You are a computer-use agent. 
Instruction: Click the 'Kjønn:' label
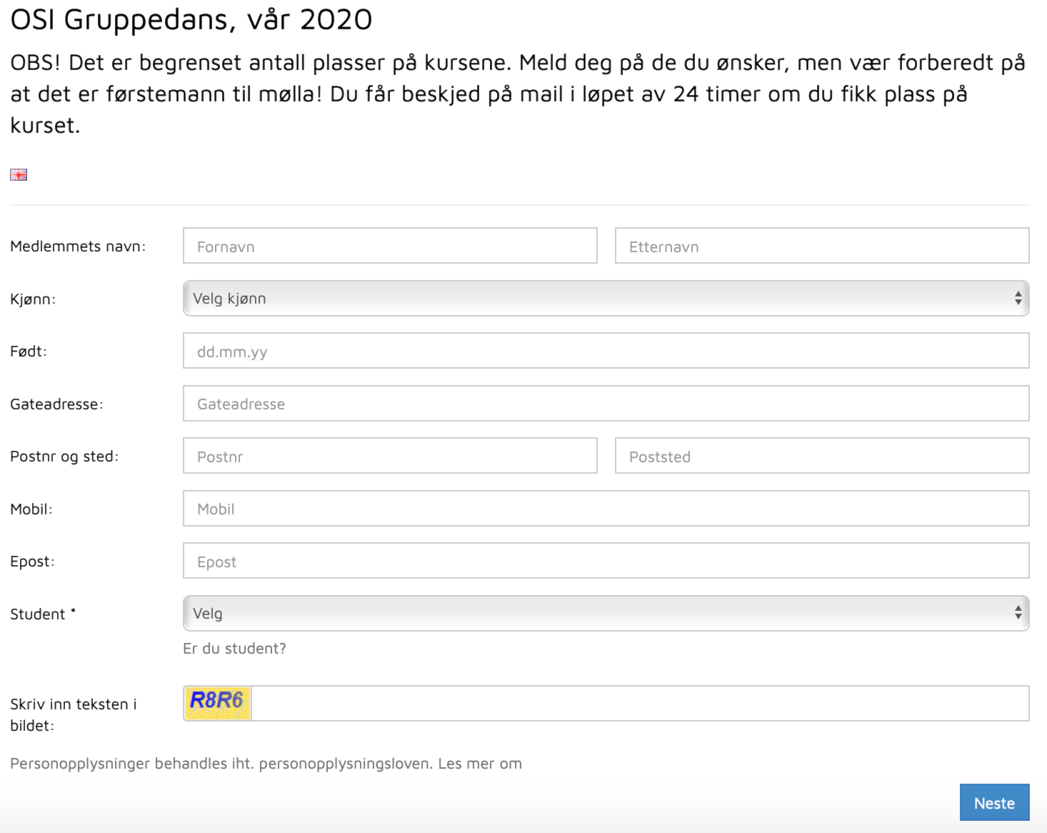33,299
